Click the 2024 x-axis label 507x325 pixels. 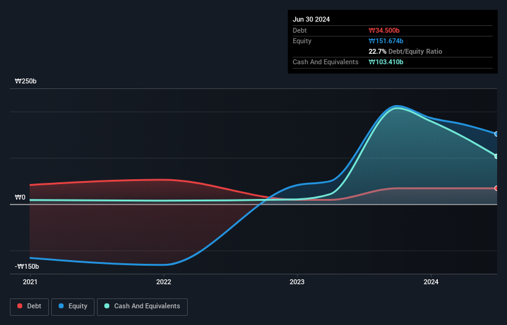tap(431, 282)
